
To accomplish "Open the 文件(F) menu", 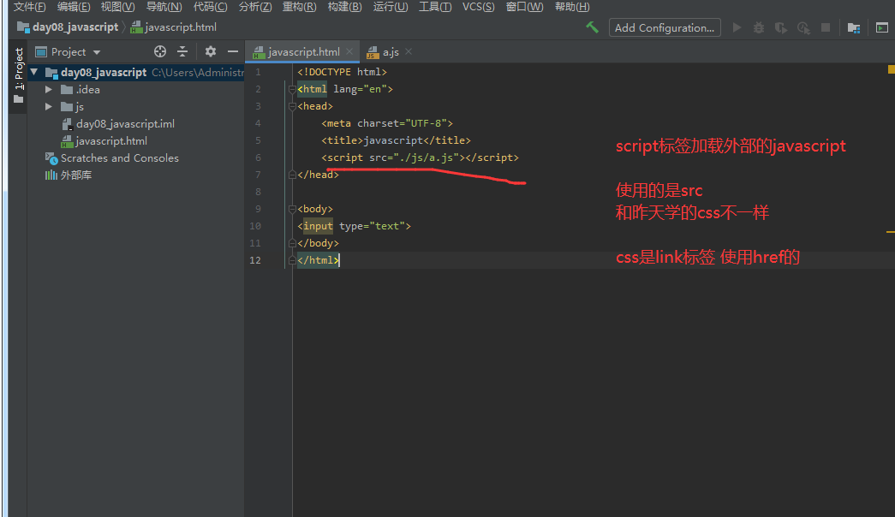I will 30,7.
